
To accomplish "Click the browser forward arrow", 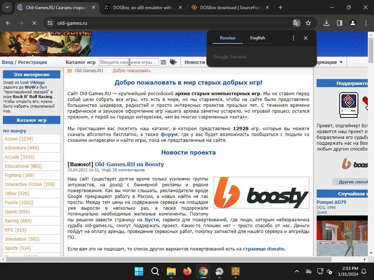I will coord(21,23).
